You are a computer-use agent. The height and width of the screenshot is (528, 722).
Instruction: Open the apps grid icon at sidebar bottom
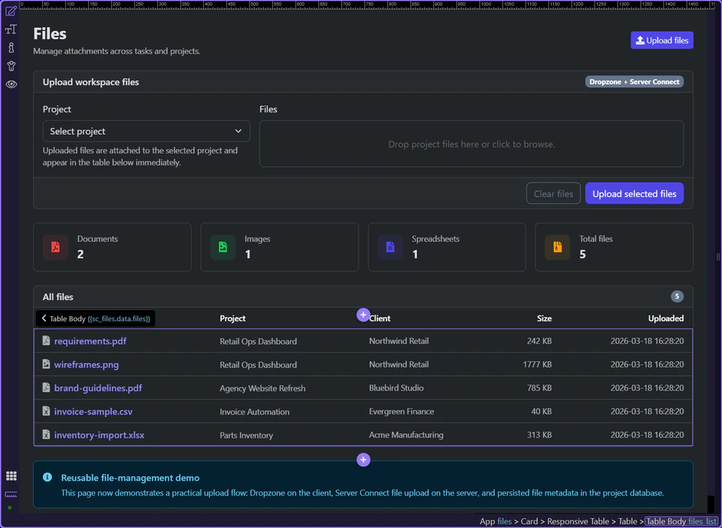tap(11, 475)
